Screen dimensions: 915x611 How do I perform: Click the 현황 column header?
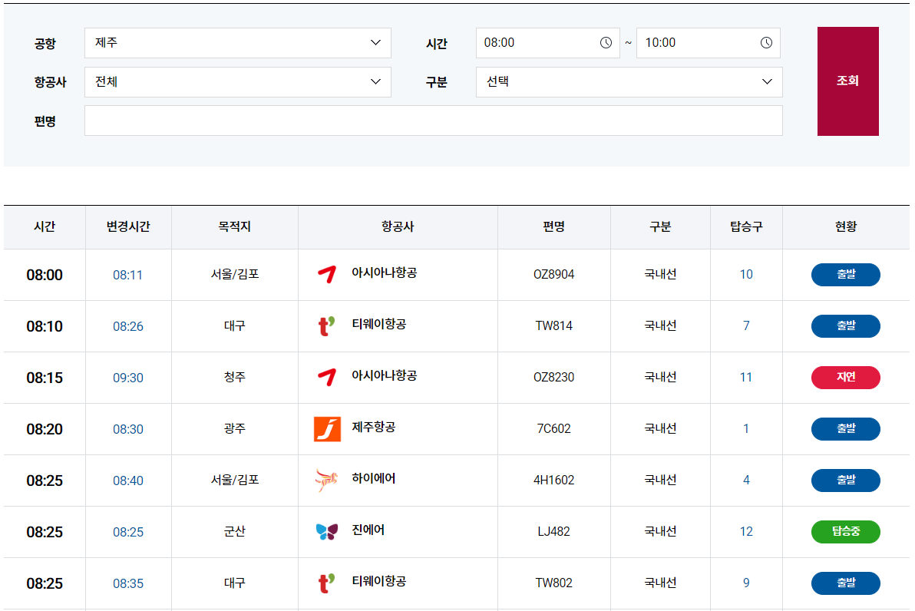846,226
